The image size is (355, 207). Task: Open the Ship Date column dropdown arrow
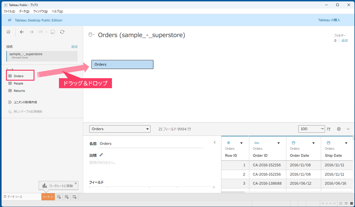tap(346, 143)
